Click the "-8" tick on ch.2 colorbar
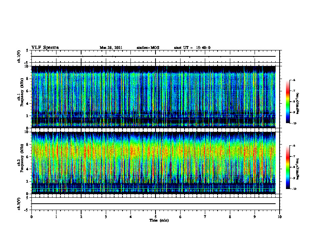This screenshot has width=315, height=243. pos(294,167)
